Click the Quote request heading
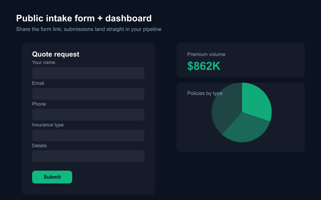321x200 pixels. [x=56, y=54]
